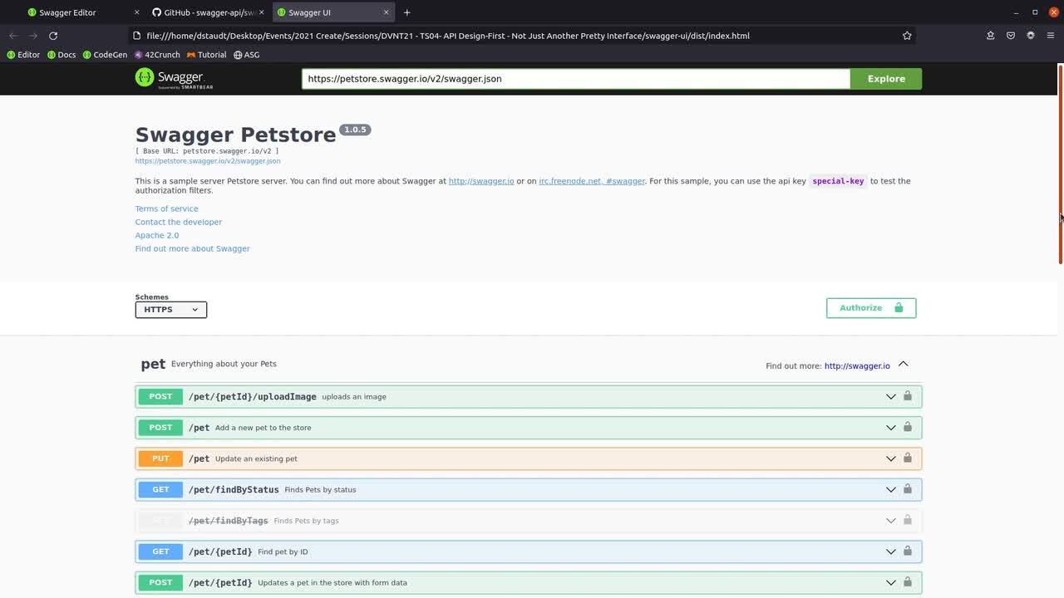
Task: Open the http://swagger.io link in the description
Action: coord(481,181)
